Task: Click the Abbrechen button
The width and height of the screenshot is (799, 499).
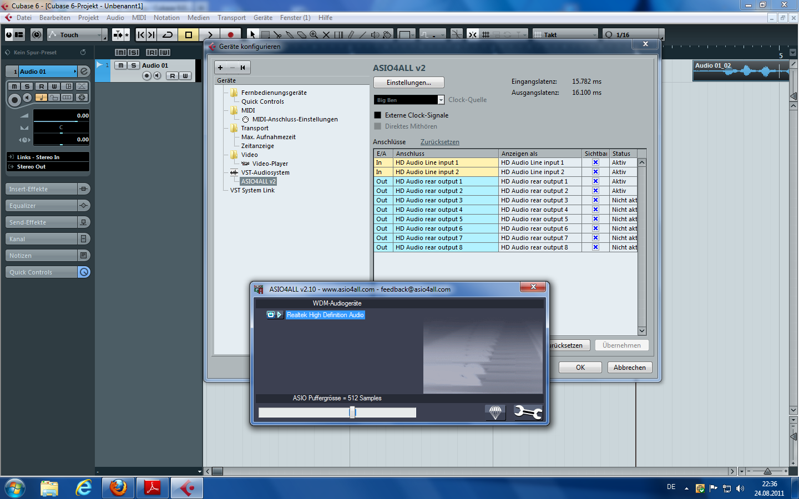Action: coord(630,368)
